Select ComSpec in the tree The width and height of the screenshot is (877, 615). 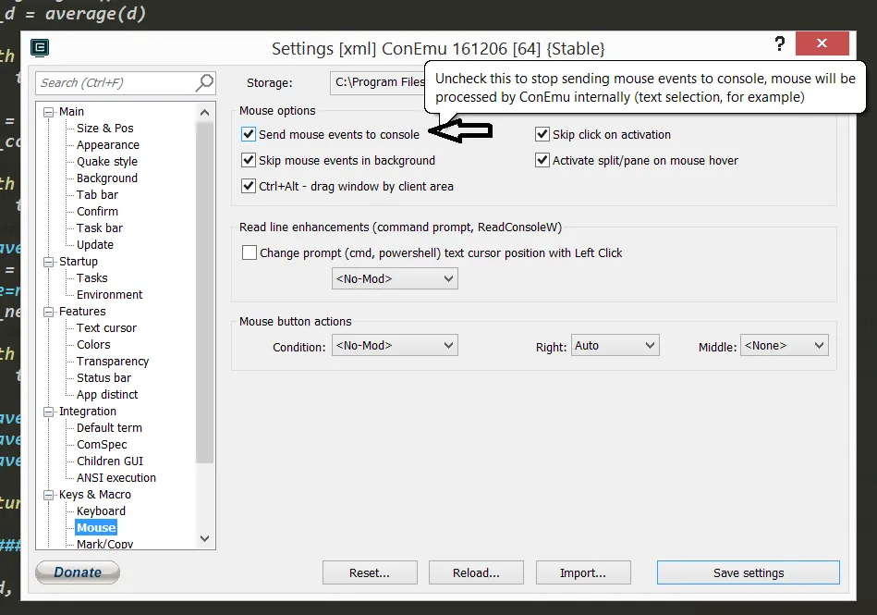pos(102,444)
